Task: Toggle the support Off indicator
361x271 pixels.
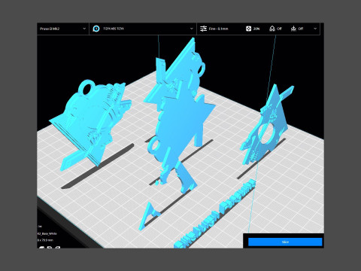Action: [279, 29]
